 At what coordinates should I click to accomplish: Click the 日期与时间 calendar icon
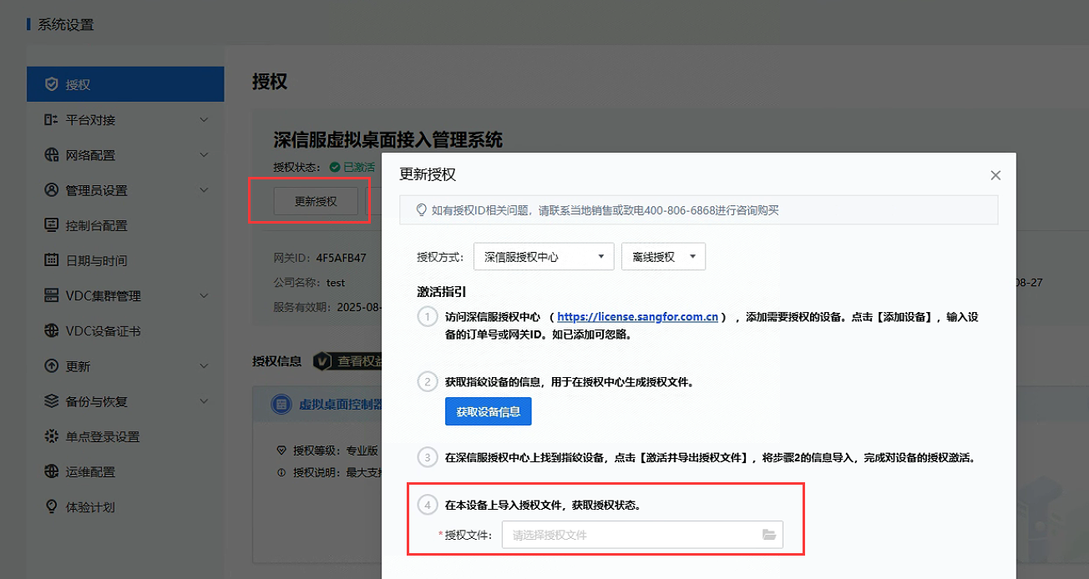(52, 260)
